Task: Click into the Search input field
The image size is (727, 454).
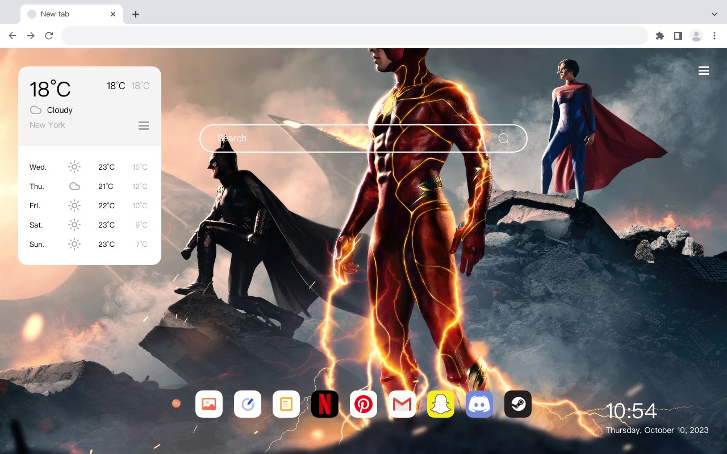Action: (363, 138)
